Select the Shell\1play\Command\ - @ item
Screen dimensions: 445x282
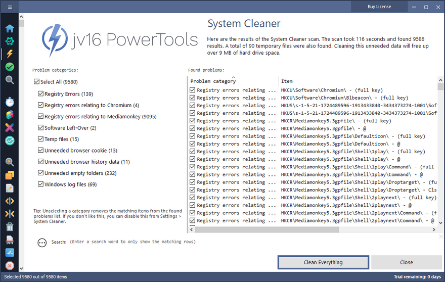352,174
